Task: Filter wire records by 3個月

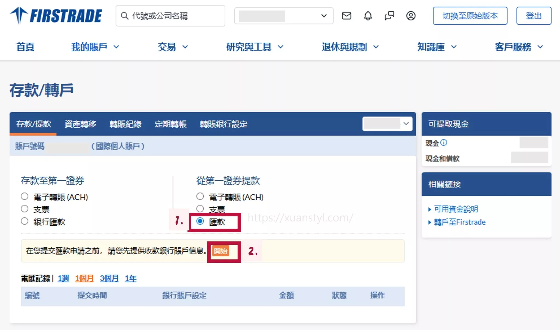Action: pos(109,278)
